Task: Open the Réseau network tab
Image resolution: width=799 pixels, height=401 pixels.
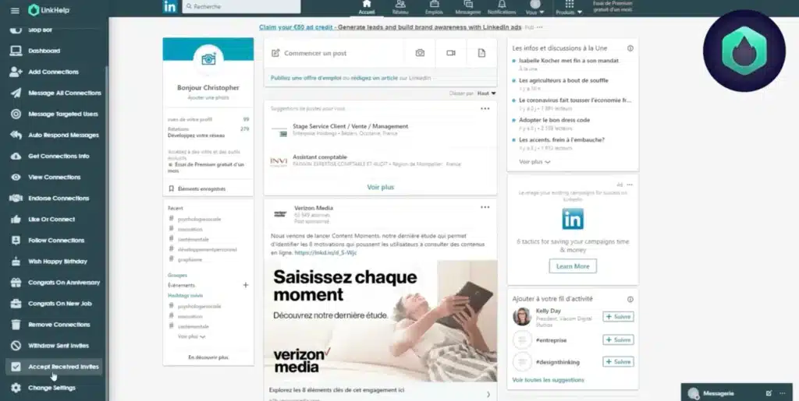Action: [x=400, y=7]
